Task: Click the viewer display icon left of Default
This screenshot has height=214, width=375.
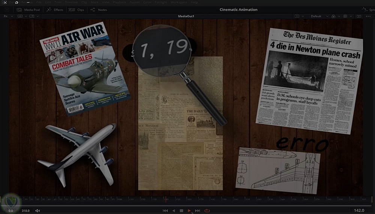Action: tap(297, 16)
